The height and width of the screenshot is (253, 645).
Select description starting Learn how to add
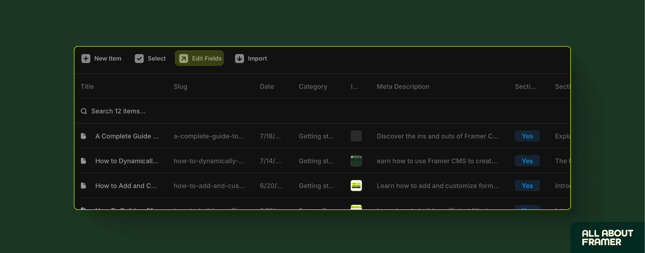point(438,186)
